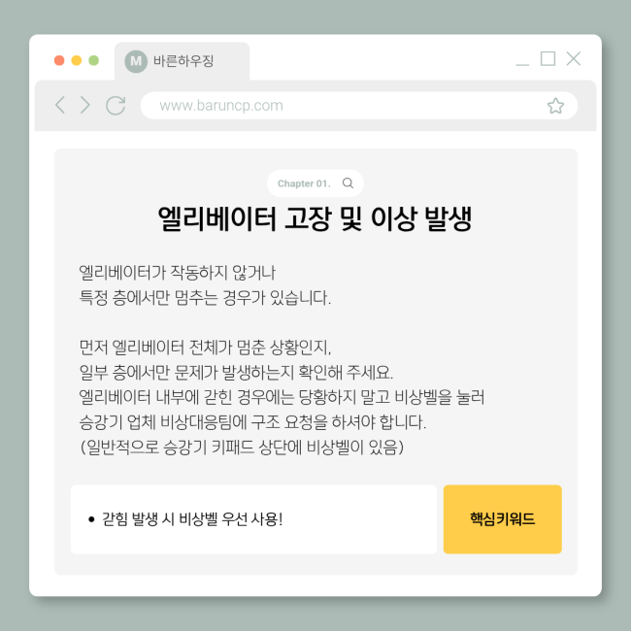
Task: Click the browser forward arrow
Action: 84,105
